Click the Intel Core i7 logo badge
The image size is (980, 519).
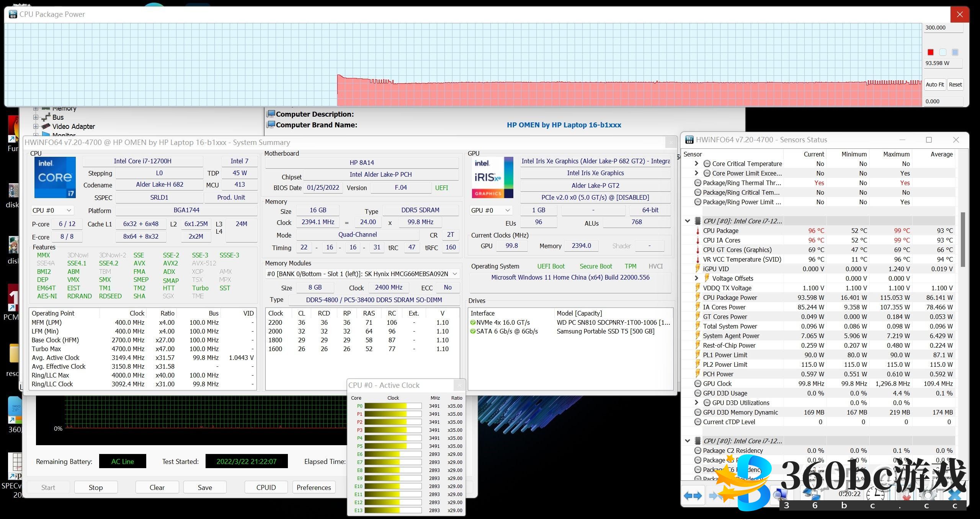pos(55,177)
